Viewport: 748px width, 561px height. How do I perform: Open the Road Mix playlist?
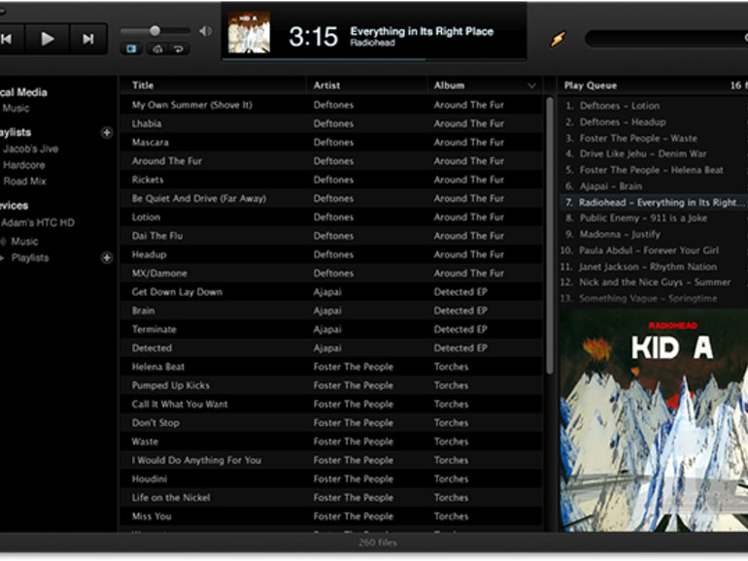(25, 181)
